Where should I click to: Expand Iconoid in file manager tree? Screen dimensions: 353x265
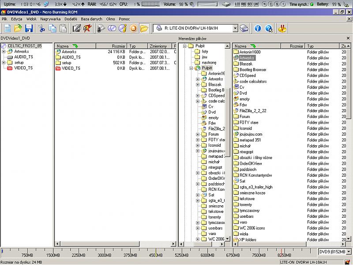[x=198, y=145]
